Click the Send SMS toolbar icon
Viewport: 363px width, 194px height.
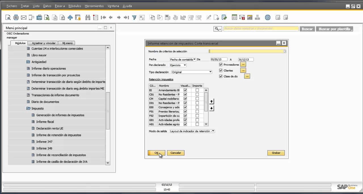tap(31, 18)
